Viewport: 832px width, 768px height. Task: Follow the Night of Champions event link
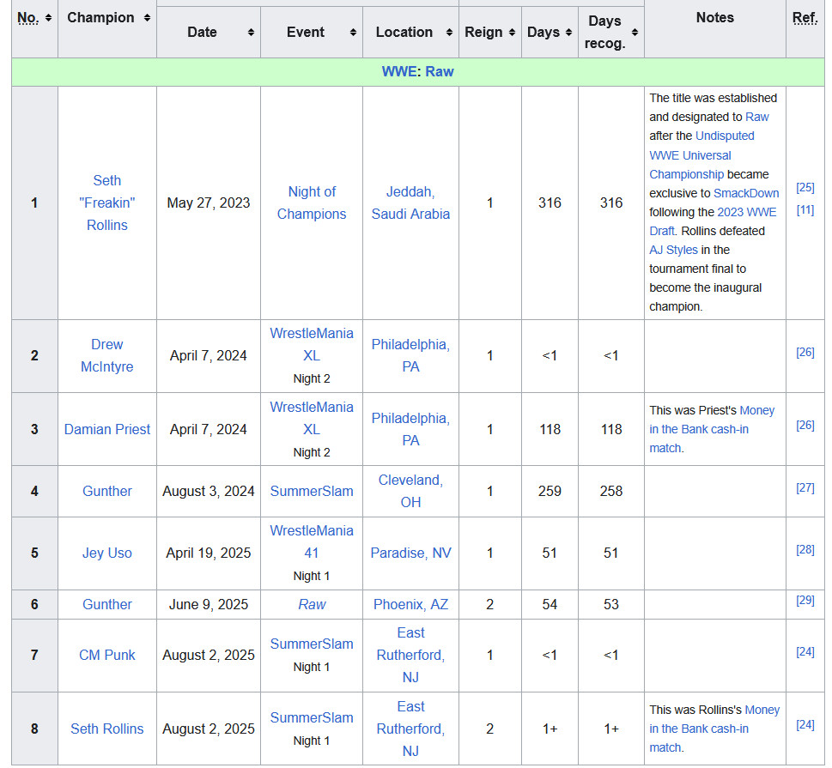click(312, 203)
